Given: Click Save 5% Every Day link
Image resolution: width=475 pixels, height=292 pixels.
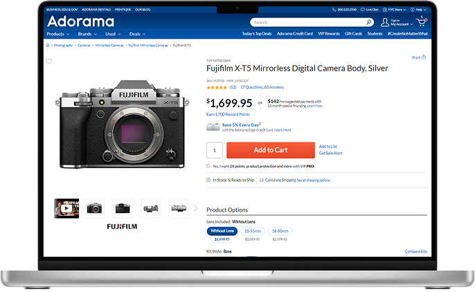Looking at the screenshot, I should (242, 125).
